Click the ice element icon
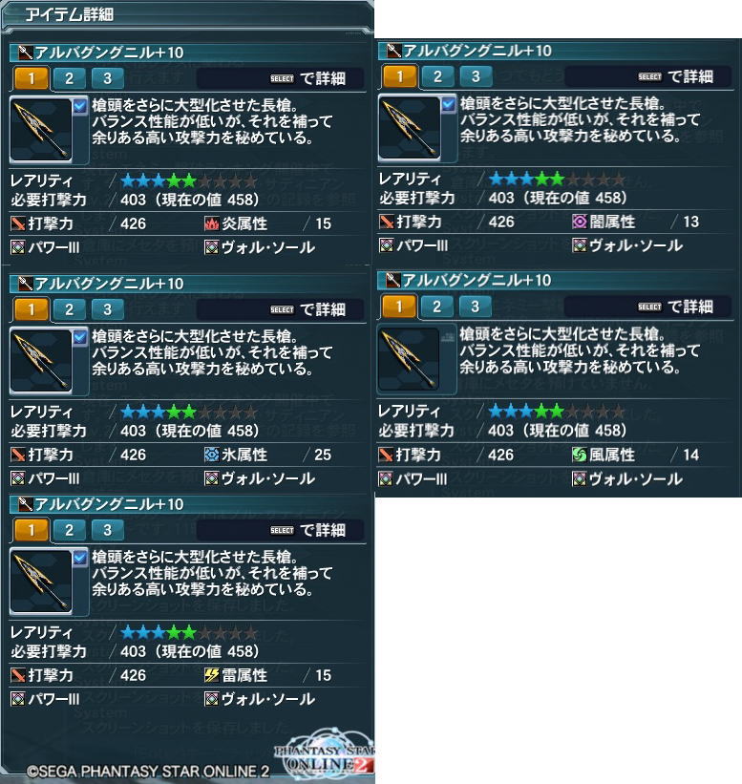This screenshot has height=784, width=742. click(211, 455)
